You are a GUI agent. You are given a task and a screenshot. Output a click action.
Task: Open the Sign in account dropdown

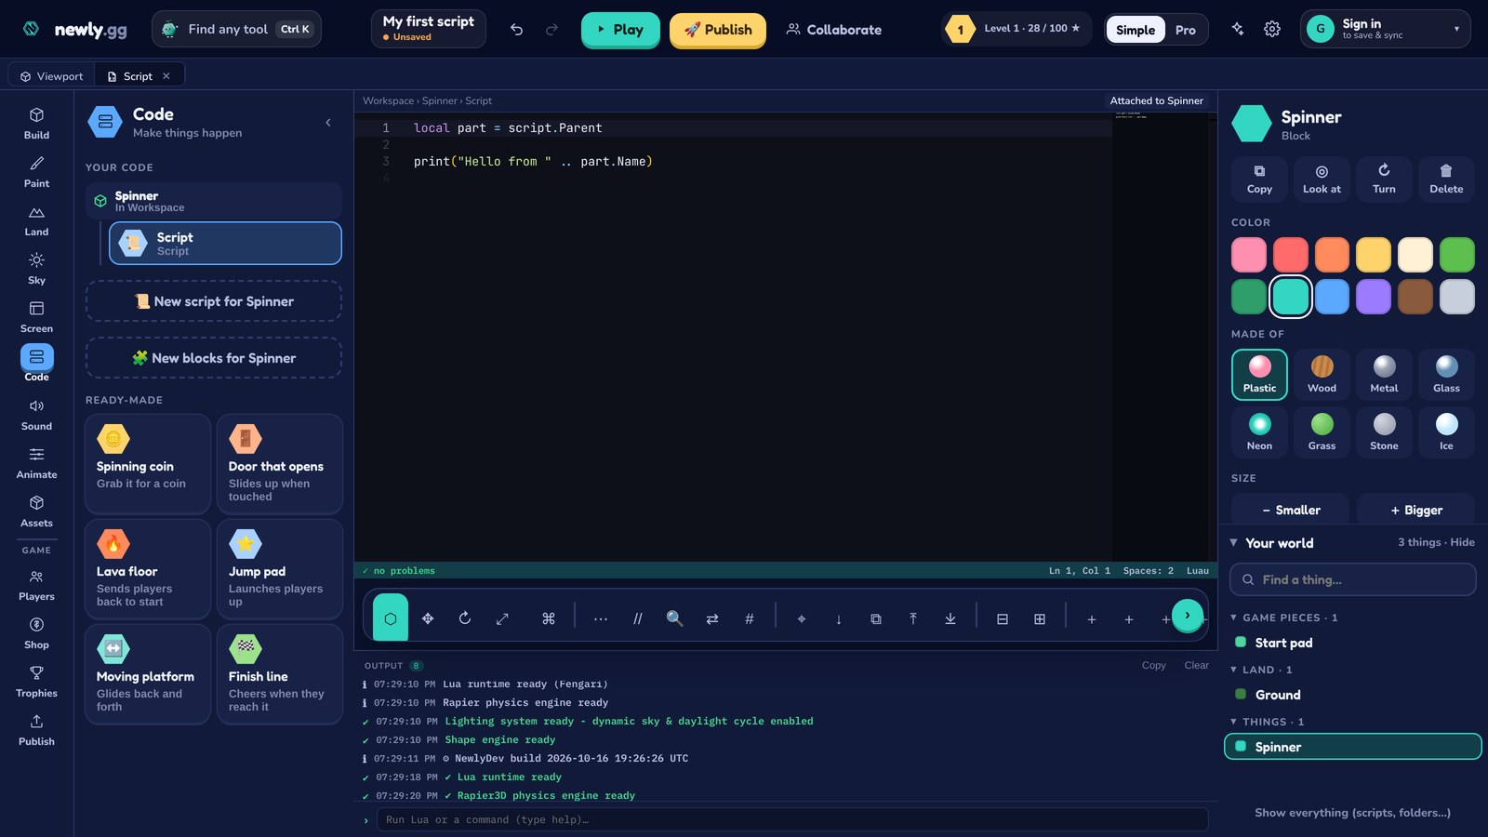point(1386,30)
